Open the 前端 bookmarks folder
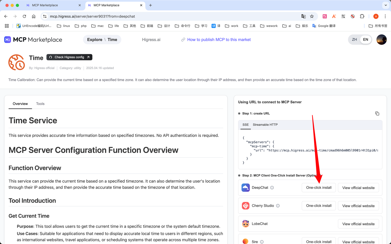This screenshot has height=244, width=391. (x=147, y=26)
